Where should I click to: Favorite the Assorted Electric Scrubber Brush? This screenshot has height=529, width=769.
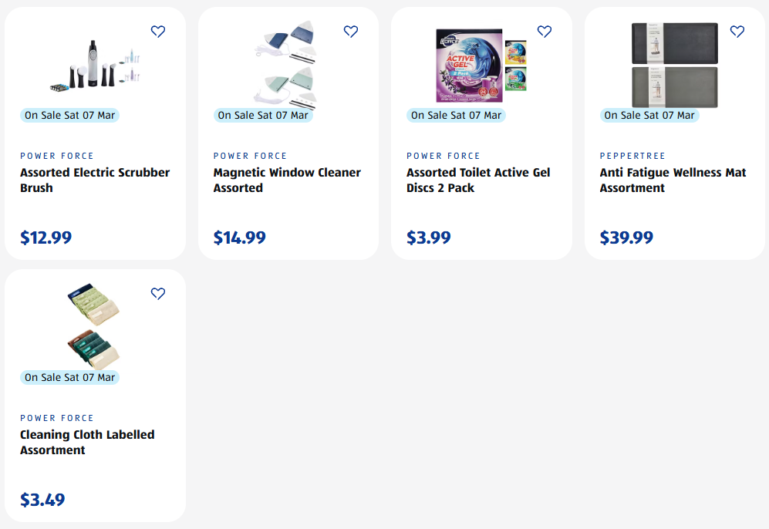(x=158, y=32)
